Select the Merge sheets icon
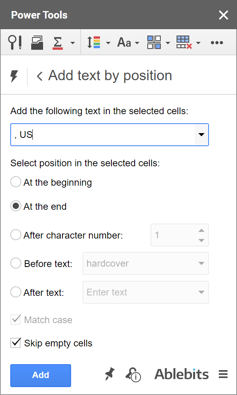Image resolution: width=237 pixels, height=395 pixels. point(37,42)
